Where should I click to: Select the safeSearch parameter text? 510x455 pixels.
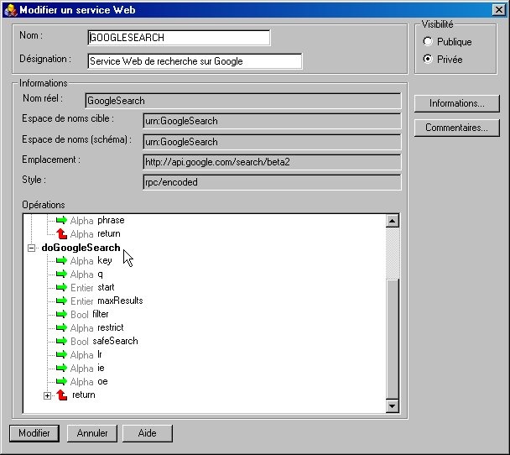click(x=115, y=341)
